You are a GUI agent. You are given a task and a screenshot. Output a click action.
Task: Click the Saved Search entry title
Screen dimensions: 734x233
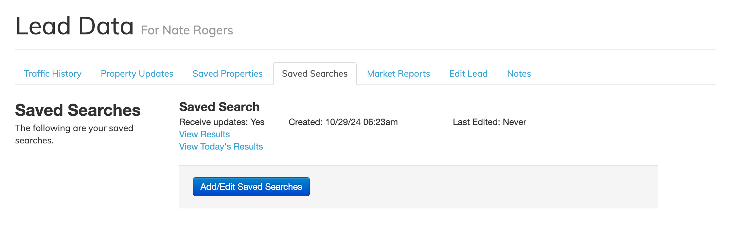(x=219, y=107)
